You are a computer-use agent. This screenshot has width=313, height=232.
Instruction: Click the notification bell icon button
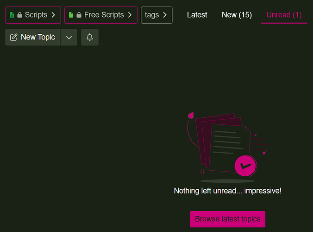coord(90,37)
